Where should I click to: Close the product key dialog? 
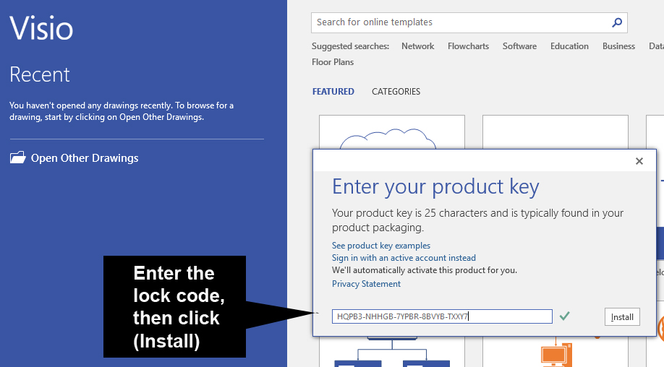639,161
